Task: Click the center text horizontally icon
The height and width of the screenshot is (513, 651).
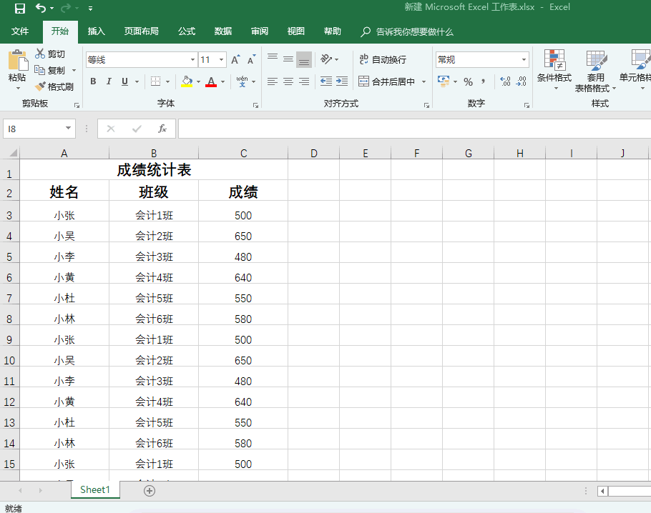Action: [x=288, y=81]
